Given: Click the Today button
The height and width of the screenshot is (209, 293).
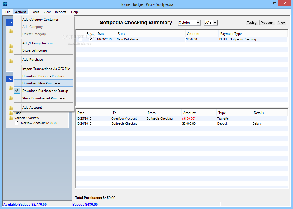Looking at the screenshot, I should pyautogui.click(x=252, y=23).
